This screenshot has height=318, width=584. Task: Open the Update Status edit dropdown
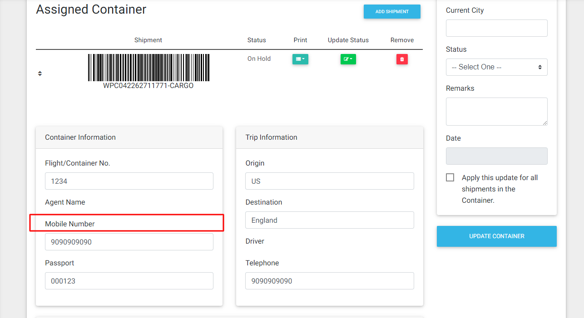click(x=348, y=59)
